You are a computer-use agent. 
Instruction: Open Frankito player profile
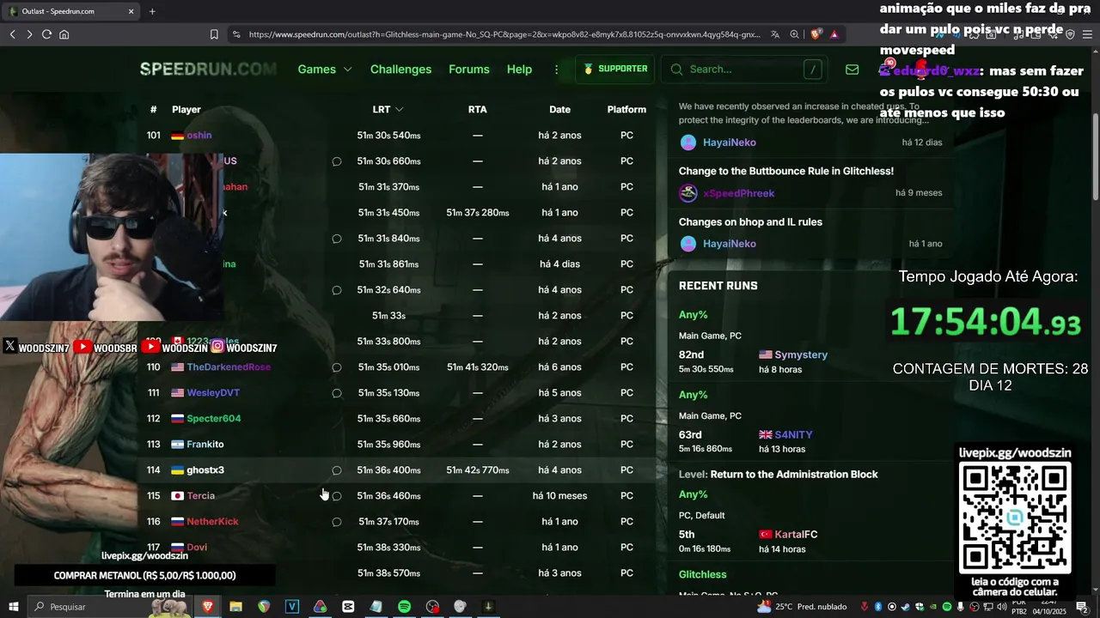[205, 444]
